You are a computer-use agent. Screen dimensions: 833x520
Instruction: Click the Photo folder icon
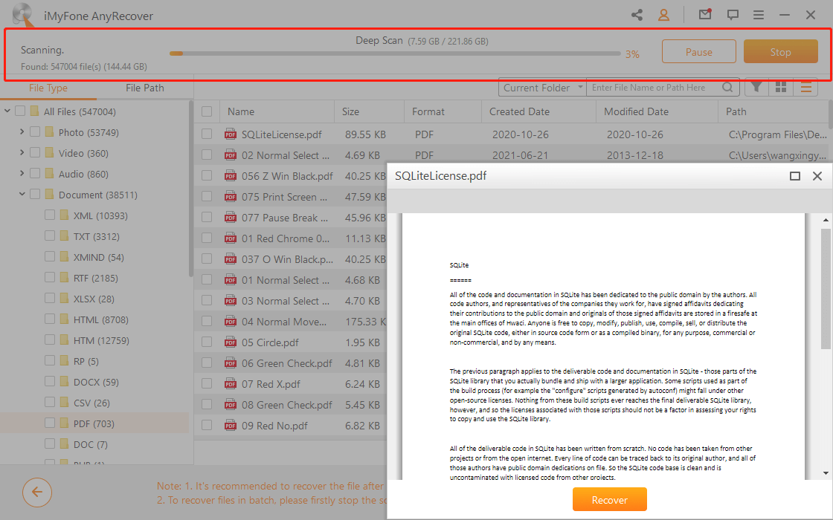click(49, 131)
